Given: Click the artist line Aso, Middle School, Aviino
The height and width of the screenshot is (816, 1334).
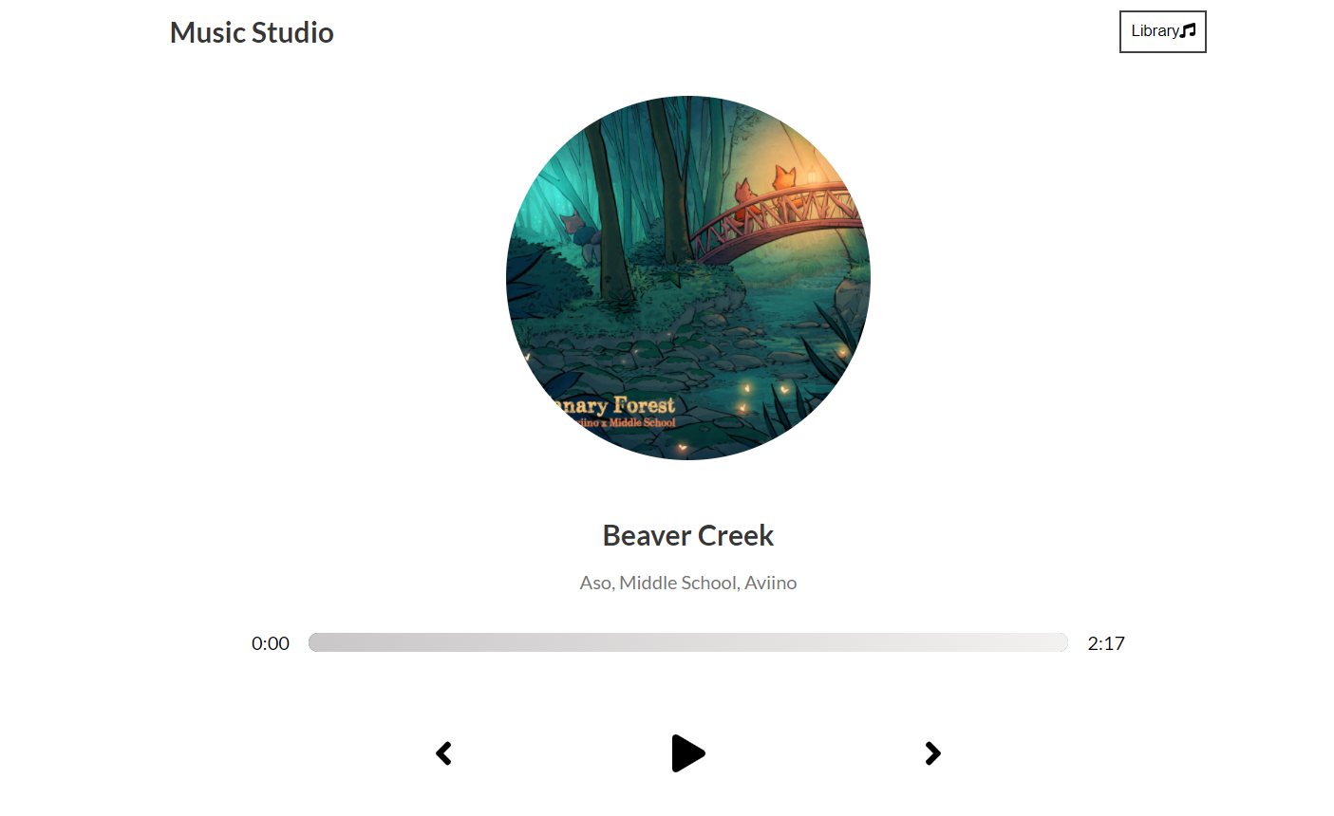Looking at the screenshot, I should [688, 583].
